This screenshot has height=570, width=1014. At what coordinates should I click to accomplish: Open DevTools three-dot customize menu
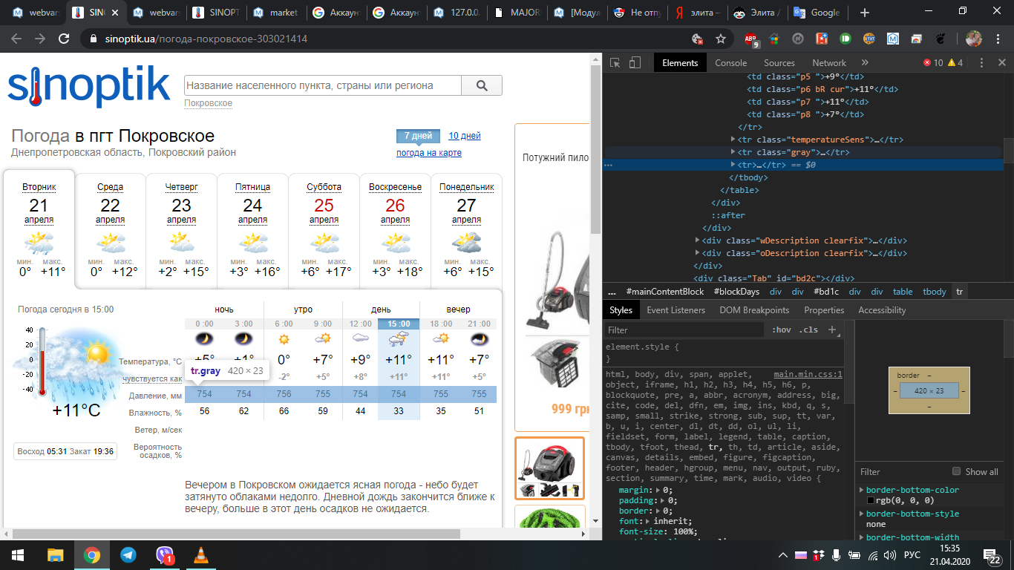pos(981,63)
